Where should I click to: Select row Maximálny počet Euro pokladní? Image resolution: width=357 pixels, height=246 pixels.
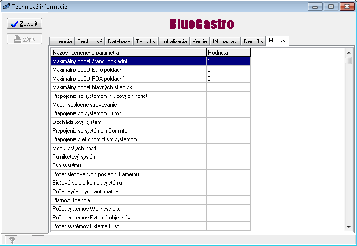(151, 70)
